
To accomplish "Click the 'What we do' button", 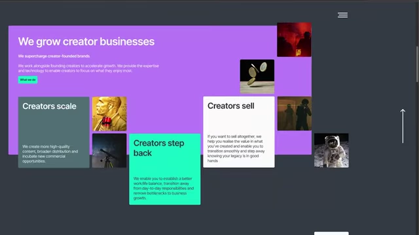I will 27,80.
